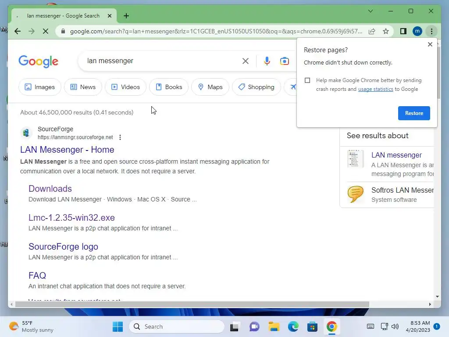The height and width of the screenshot is (337, 449).
Task: Click the taskbar Search box
Action: tap(177, 326)
